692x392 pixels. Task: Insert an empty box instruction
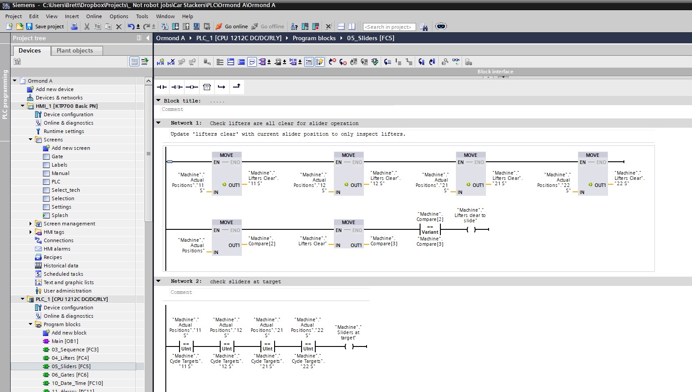pyautogui.click(x=207, y=87)
